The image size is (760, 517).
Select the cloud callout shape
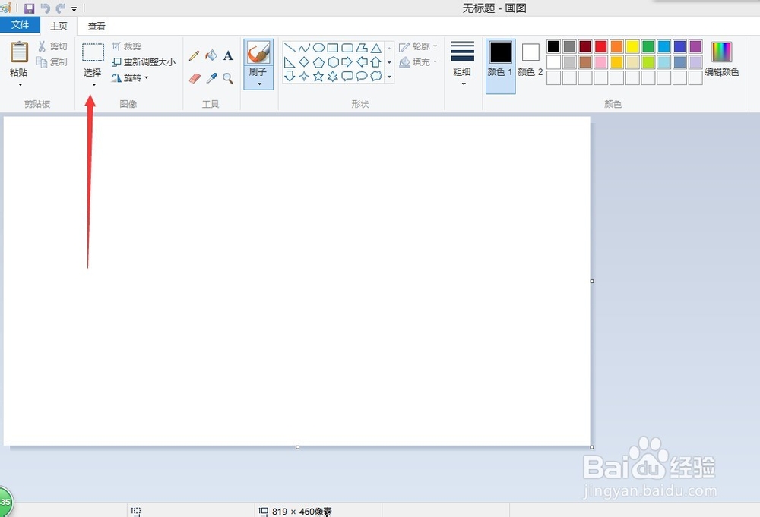[x=376, y=76]
